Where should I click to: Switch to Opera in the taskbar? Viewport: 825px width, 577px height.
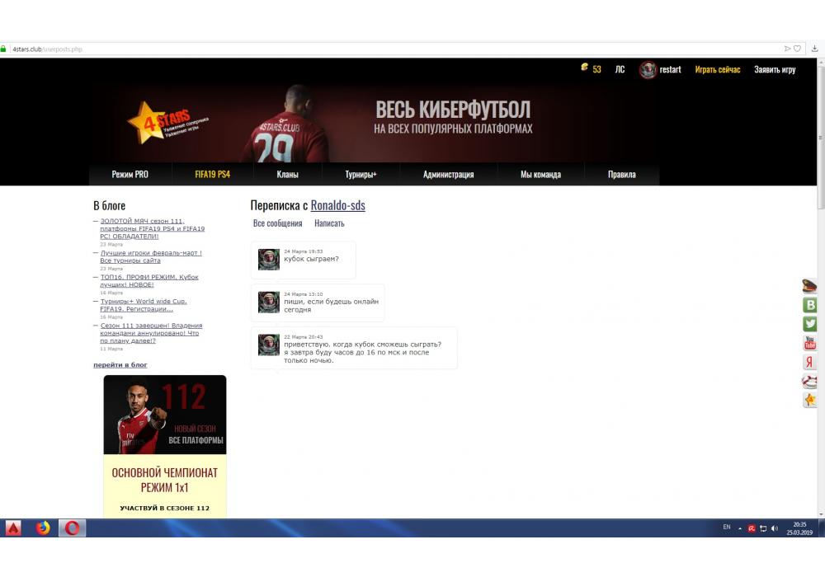pyautogui.click(x=72, y=528)
